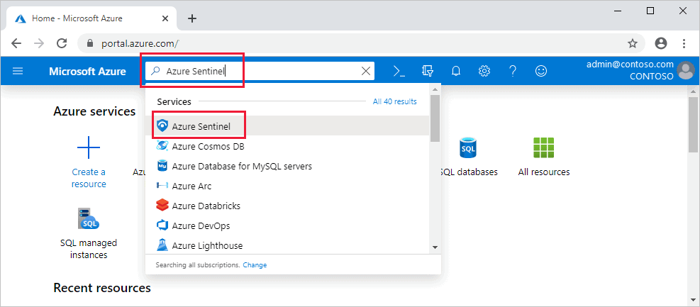700x307 pixels.
Task: Open the Azure portal hamburger menu
Action: click(18, 71)
